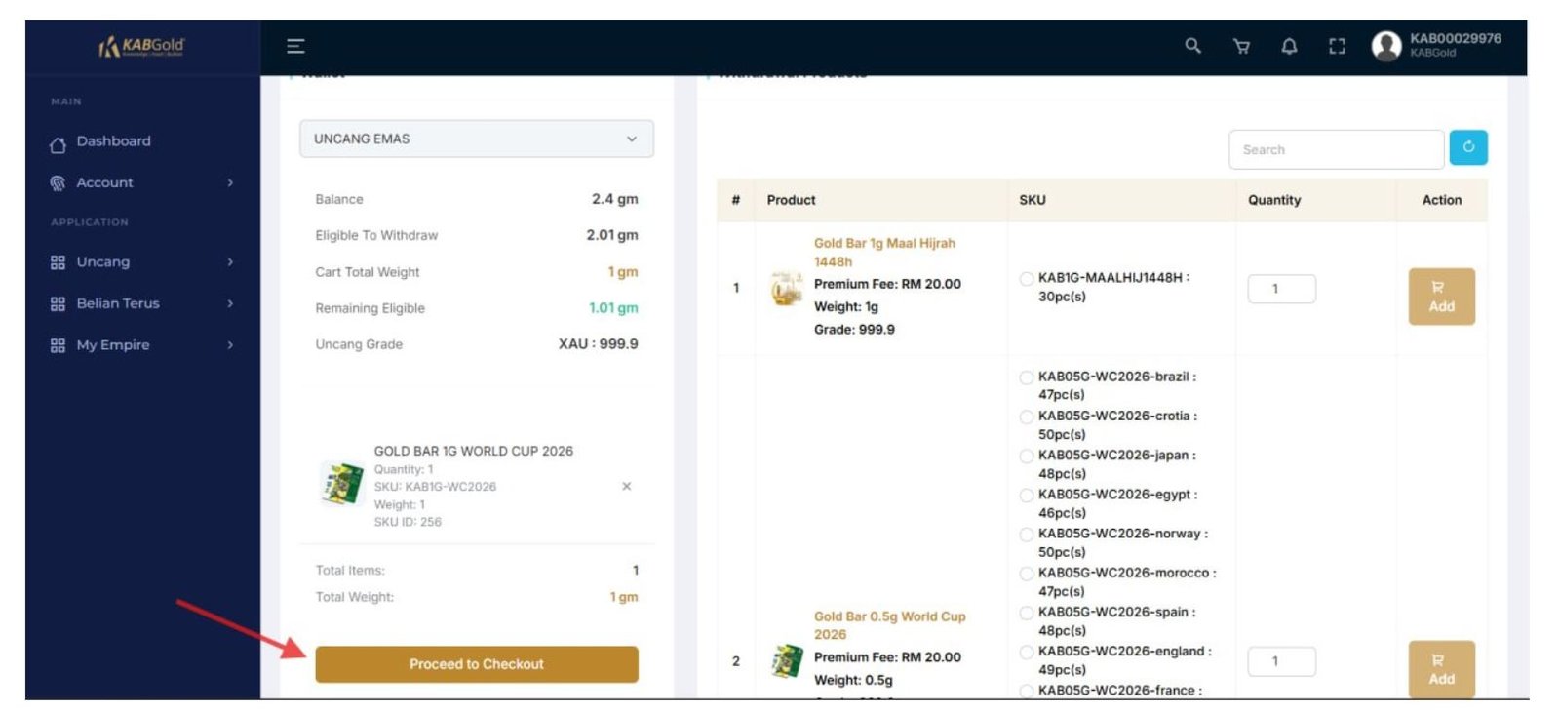Remove Gold Bar 1G World Cup from cart
The width and height of the screenshot is (1560, 715).
click(626, 486)
